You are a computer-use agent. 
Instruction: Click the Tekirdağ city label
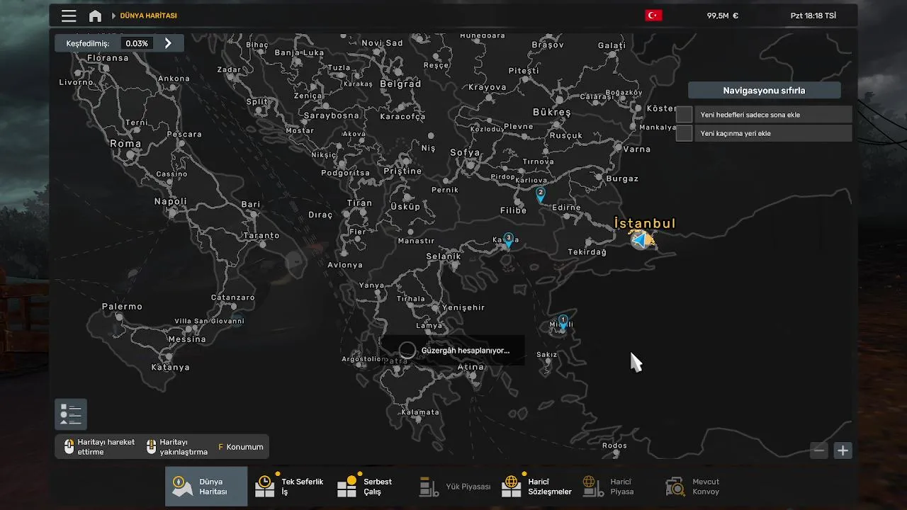587,252
